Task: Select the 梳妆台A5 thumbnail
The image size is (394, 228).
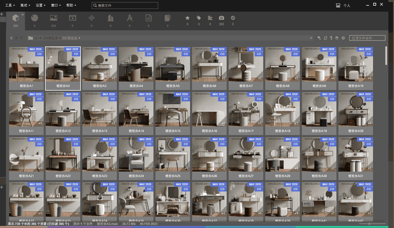Action: pyautogui.click(x=173, y=64)
